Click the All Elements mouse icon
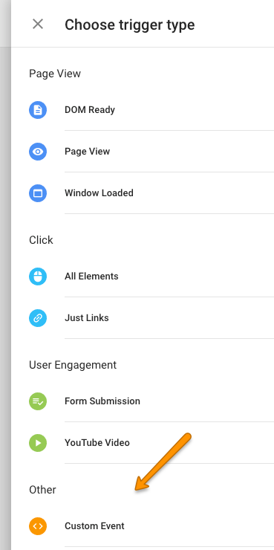The width and height of the screenshot is (274, 550). [x=38, y=276]
